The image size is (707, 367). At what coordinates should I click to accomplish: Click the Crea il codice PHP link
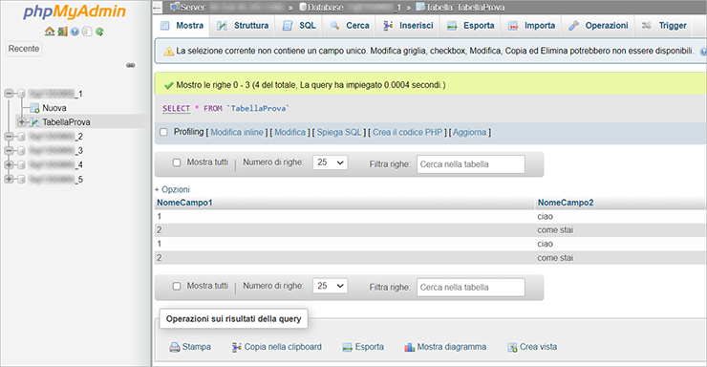408,132
